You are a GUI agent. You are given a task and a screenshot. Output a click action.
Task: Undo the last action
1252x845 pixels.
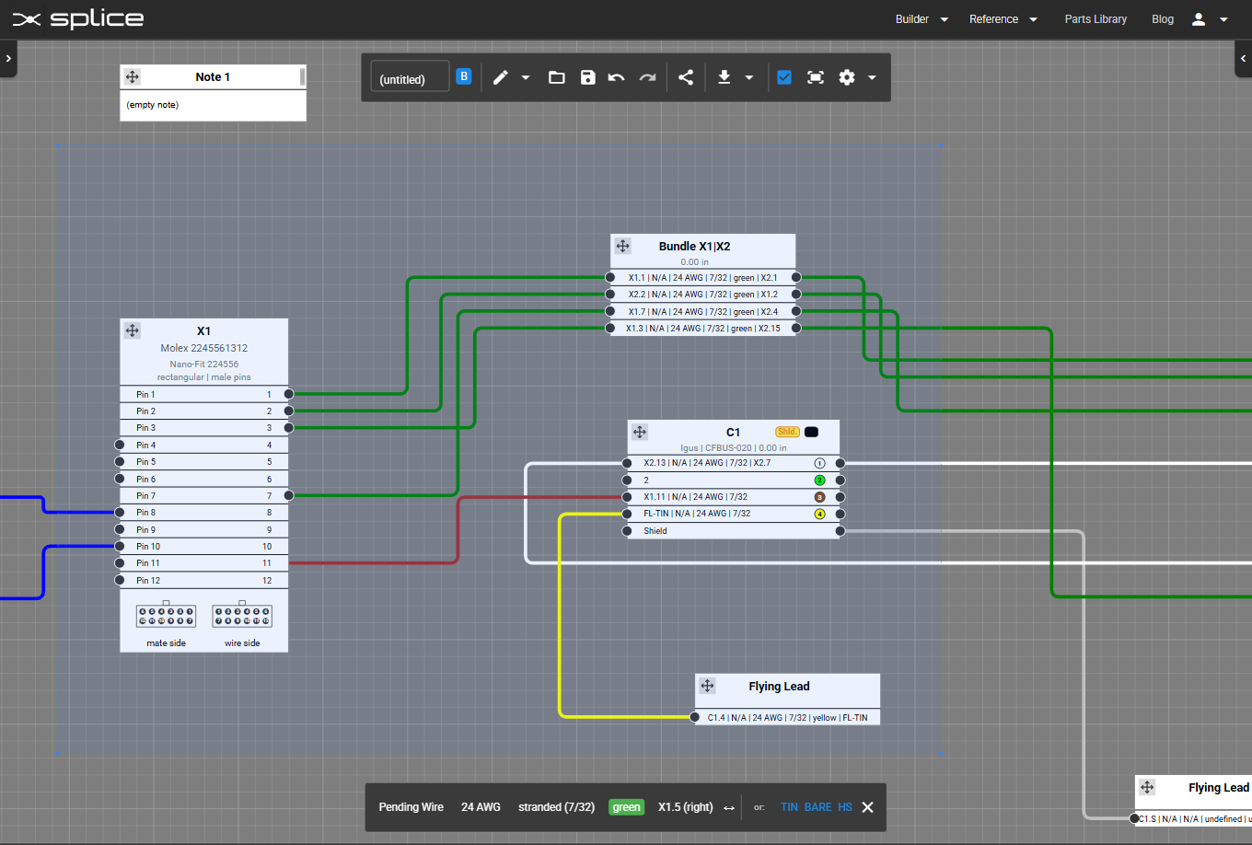pyautogui.click(x=616, y=77)
